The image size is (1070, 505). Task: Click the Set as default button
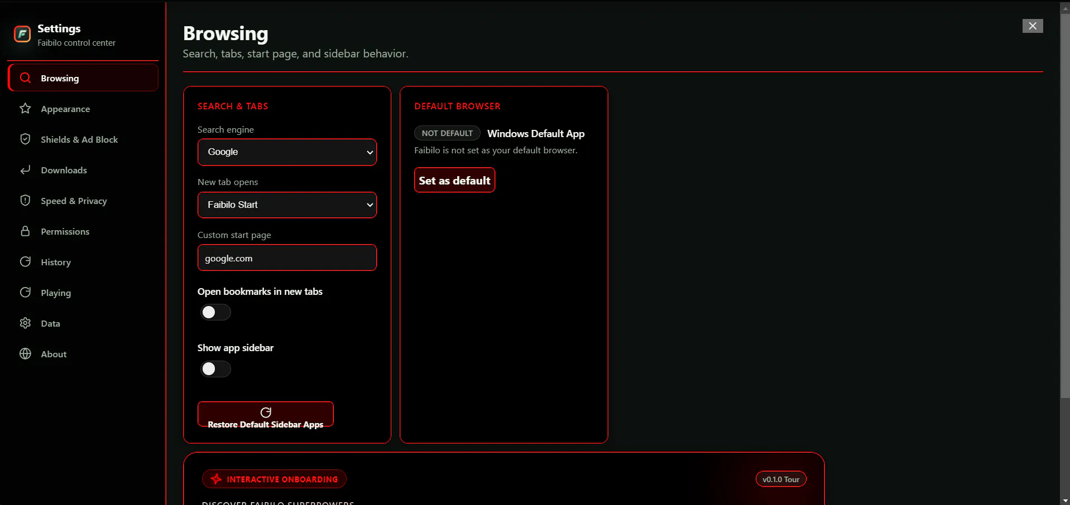(454, 180)
